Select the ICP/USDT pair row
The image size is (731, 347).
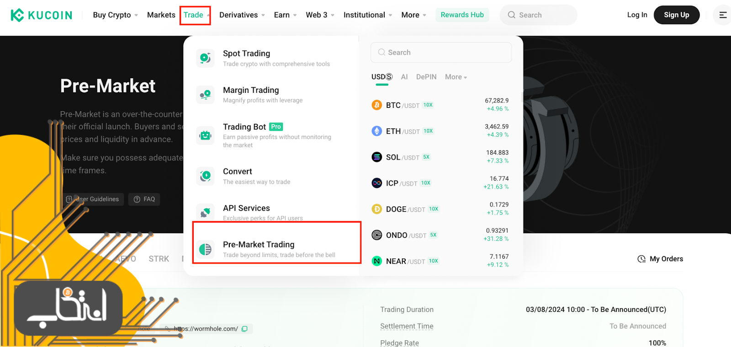pyautogui.click(x=440, y=183)
